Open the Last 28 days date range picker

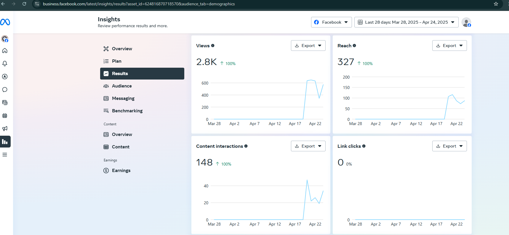[x=406, y=22]
